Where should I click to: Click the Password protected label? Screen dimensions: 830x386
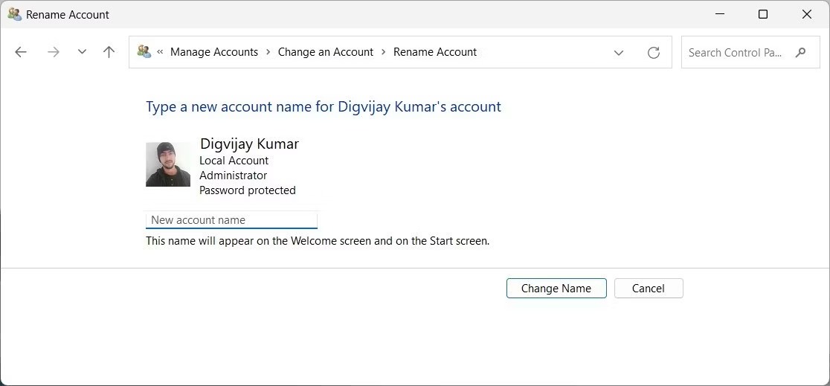pyautogui.click(x=247, y=190)
